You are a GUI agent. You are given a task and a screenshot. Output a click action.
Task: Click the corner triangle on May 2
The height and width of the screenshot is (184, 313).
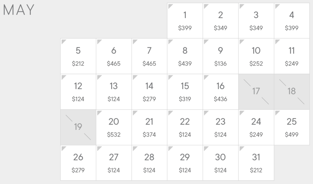pyautogui.click(x=206, y=6)
